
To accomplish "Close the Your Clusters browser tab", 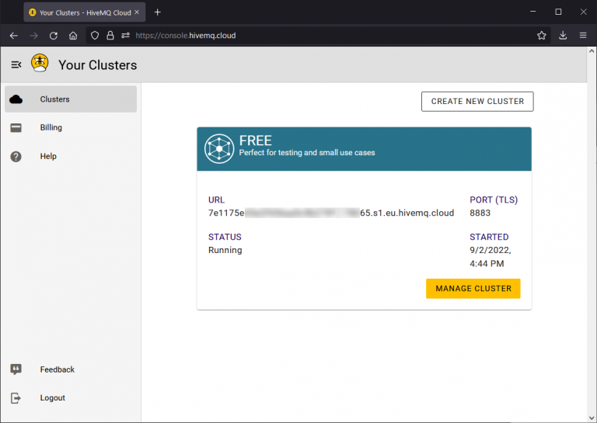I will coord(138,12).
